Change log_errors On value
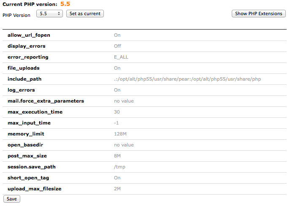This screenshot has height=206, width=290. coord(117,90)
